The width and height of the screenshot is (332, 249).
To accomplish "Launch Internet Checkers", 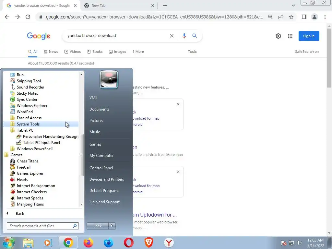I will click(31, 192).
